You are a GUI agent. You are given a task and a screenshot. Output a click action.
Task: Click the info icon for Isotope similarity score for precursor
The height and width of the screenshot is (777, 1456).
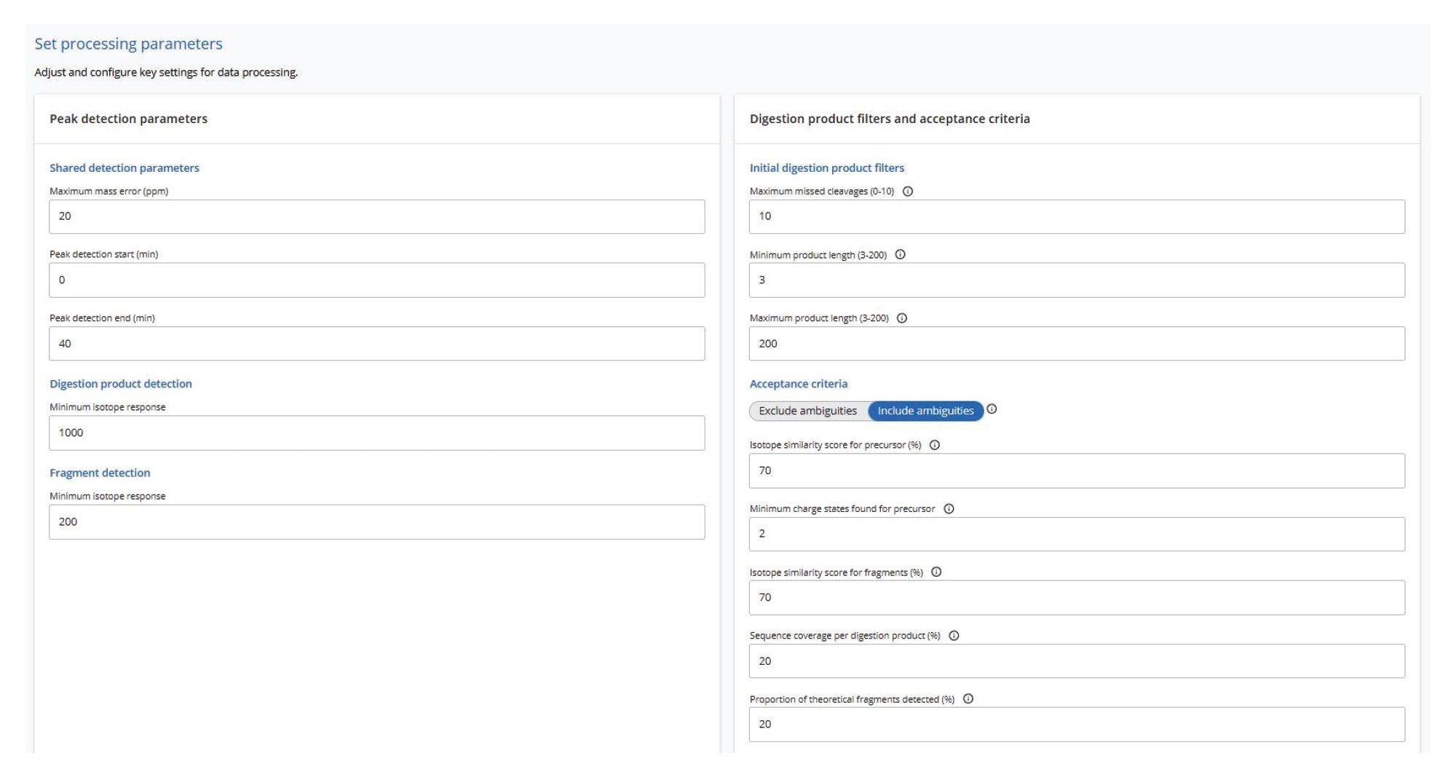935,444
